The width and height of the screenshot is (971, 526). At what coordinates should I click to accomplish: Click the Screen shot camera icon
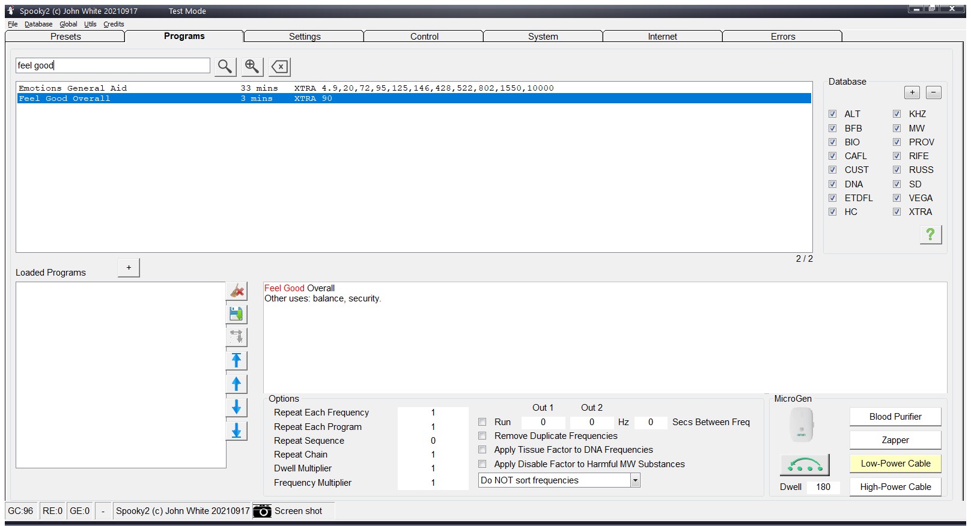click(x=262, y=511)
